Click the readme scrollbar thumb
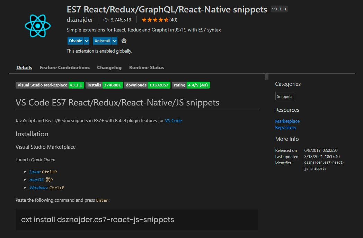363x238 pixels. click(x=267, y=76)
